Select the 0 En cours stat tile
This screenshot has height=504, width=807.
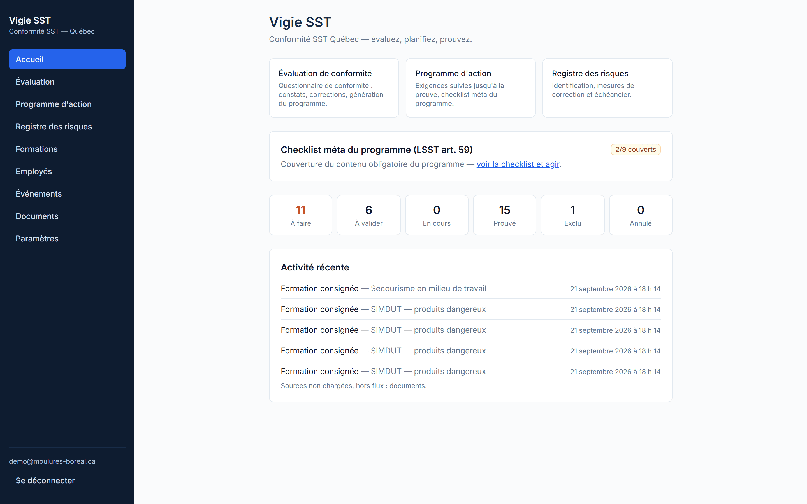(x=437, y=215)
